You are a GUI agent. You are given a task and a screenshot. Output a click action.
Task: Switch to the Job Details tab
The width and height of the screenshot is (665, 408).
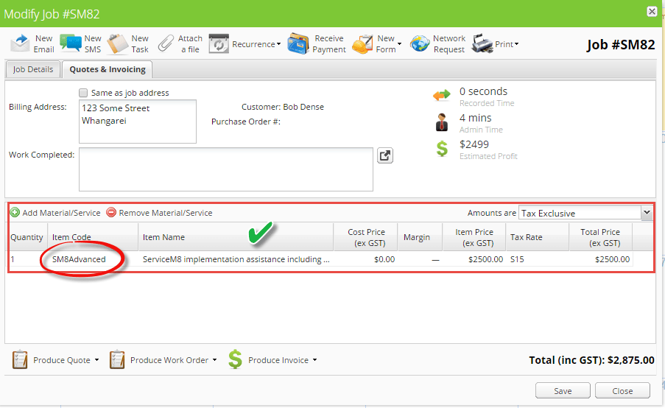click(33, 69)
